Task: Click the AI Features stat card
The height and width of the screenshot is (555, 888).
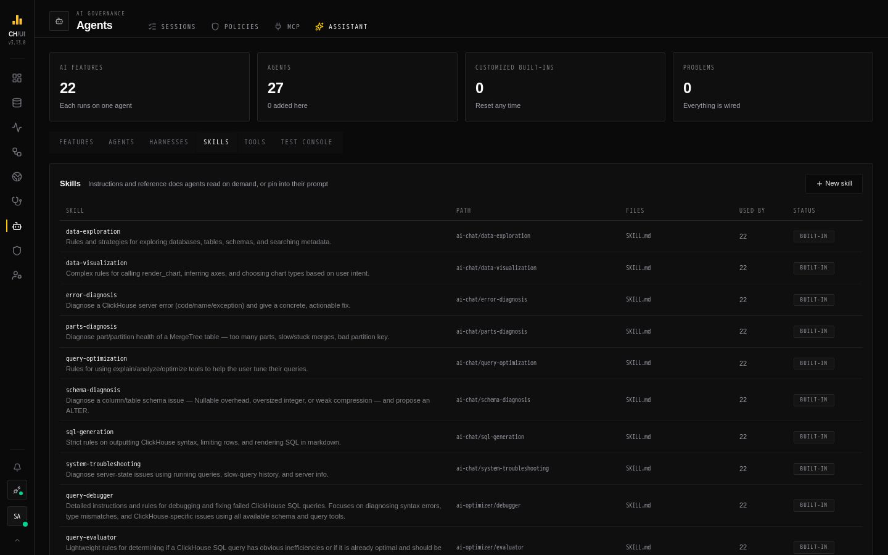Action: point(149,87)
